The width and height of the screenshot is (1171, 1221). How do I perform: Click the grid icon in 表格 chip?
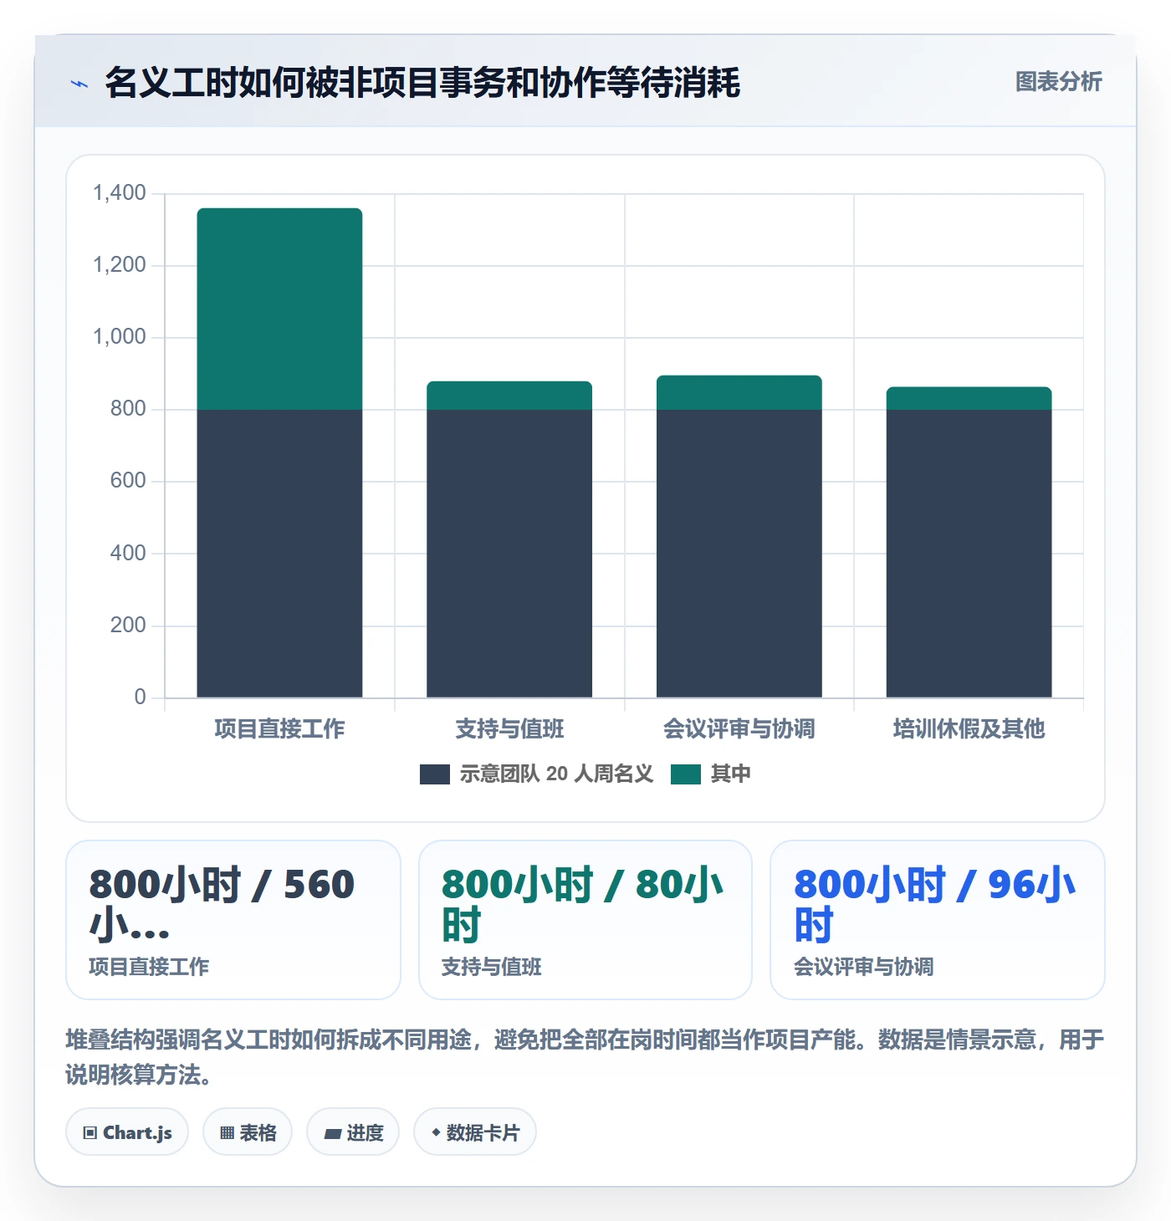(x=227, y=1133)
